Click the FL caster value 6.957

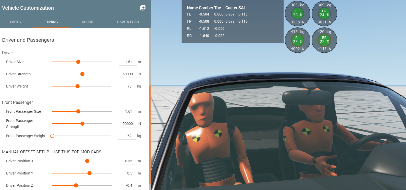click(230, 14)
